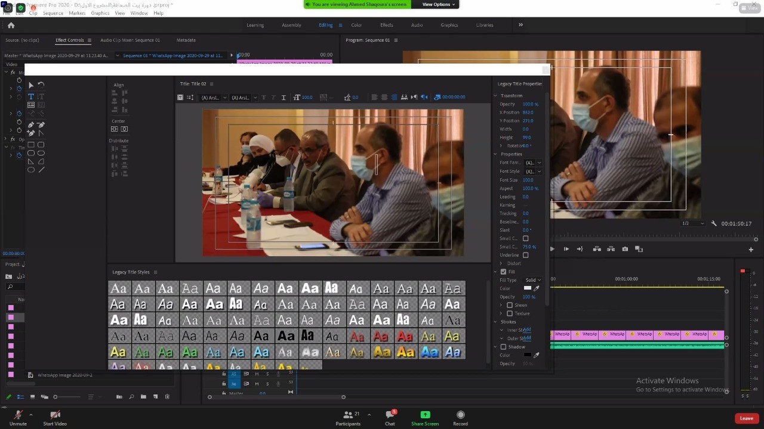
Task: Open the Fill Type Solid dropdown
Action: coord(532,280)
